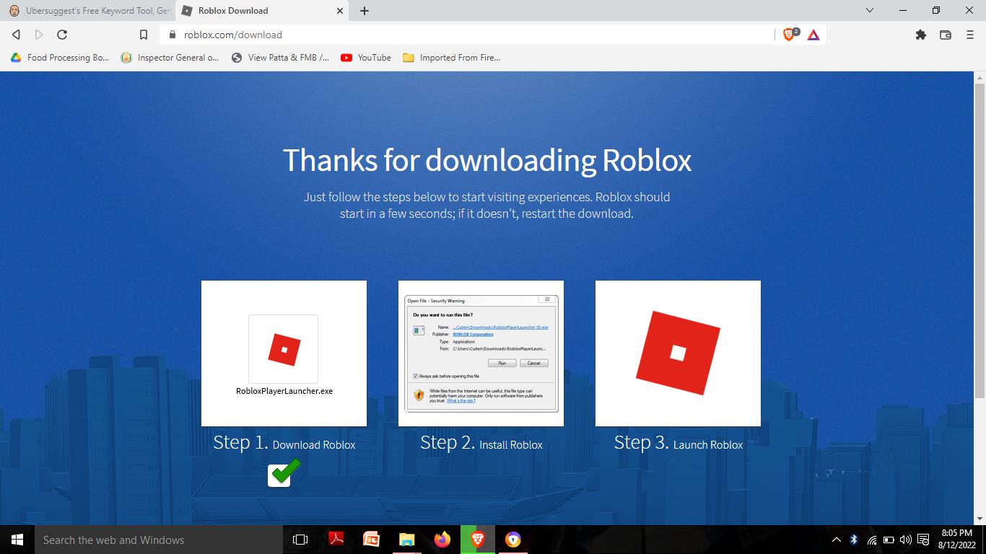Screen dimensions: 986x554
Task: Open the View Patta & FMB bookmark
Action: [280, 58]
